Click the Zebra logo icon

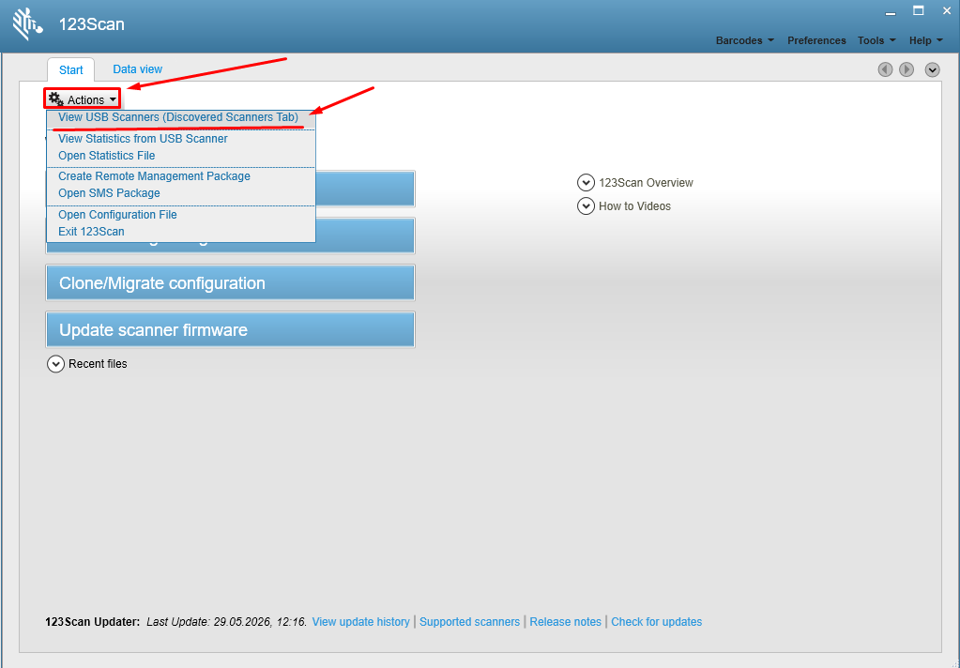[27, 24]
